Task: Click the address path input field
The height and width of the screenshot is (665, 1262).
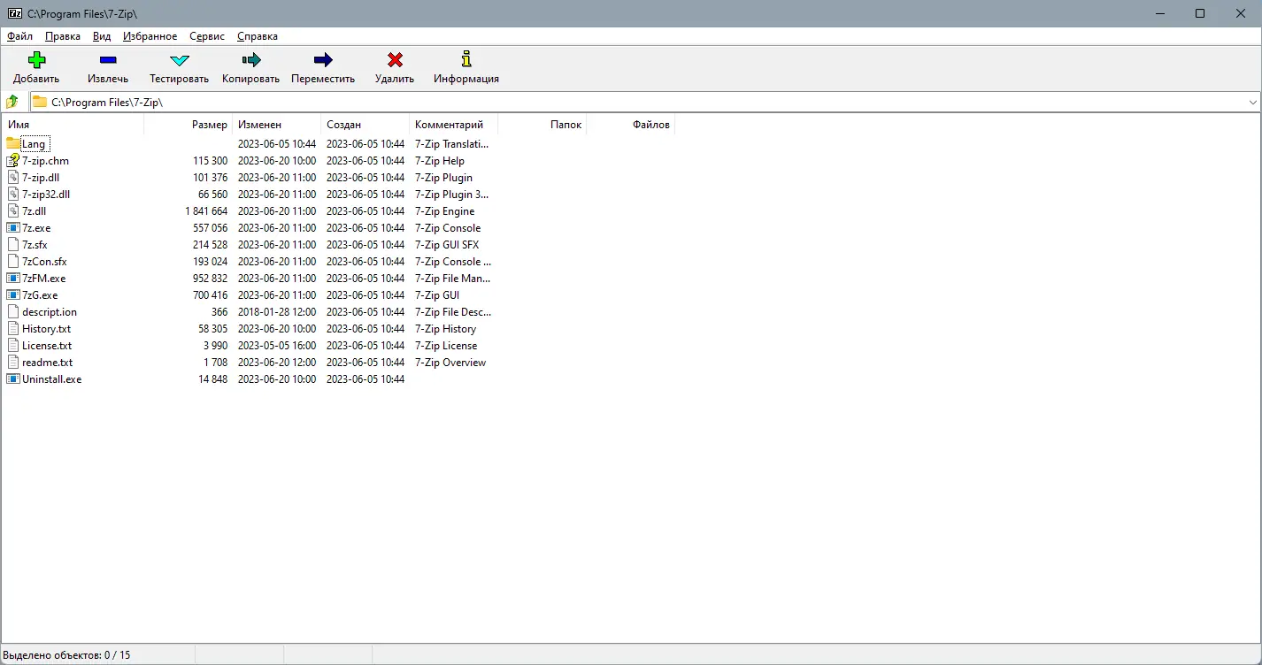Action: 646,103
